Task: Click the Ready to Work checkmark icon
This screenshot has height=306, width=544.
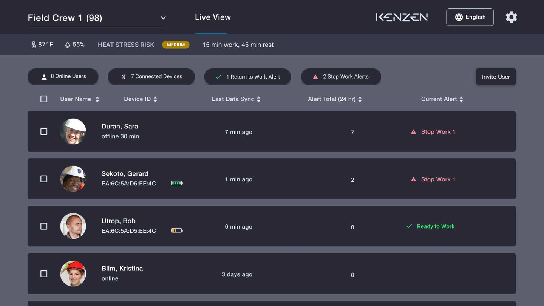Action: click(409, 226)
